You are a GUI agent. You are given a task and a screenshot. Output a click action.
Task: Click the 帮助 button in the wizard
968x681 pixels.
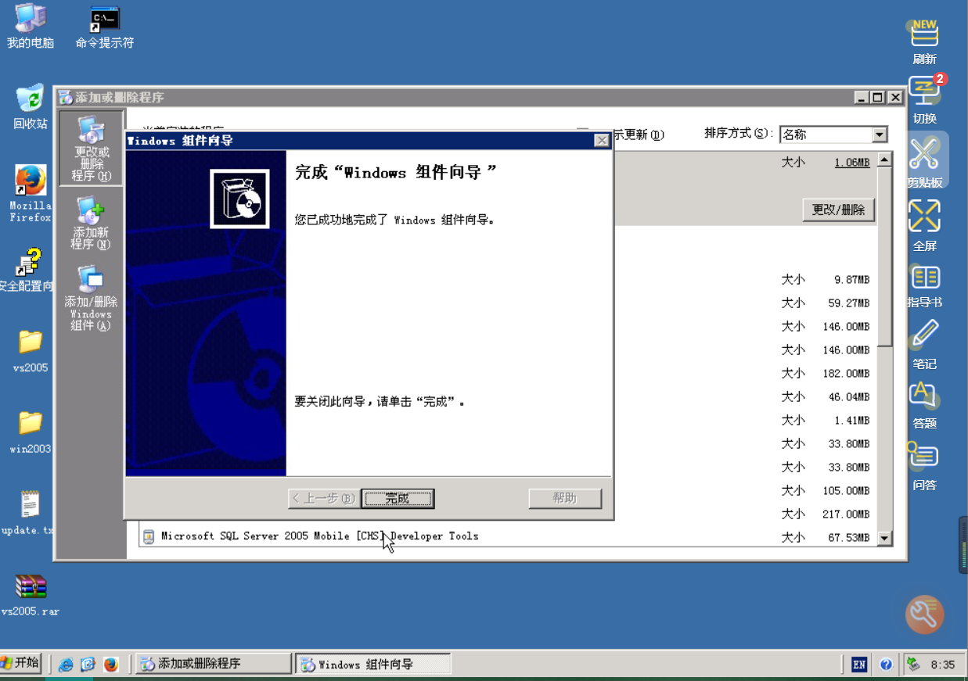565,498
